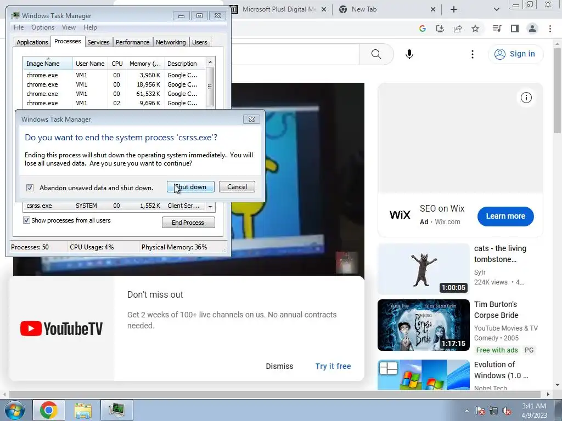The height and width of the screenshot is (421, 562).
Task: Open the View menu in Task Manager
Action: [69, 27]
